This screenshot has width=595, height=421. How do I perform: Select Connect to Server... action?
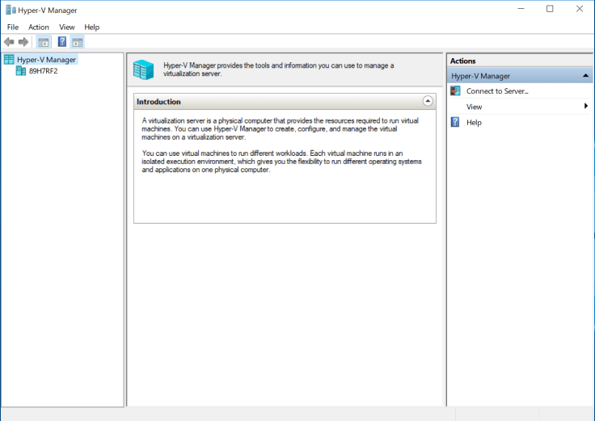496,91
